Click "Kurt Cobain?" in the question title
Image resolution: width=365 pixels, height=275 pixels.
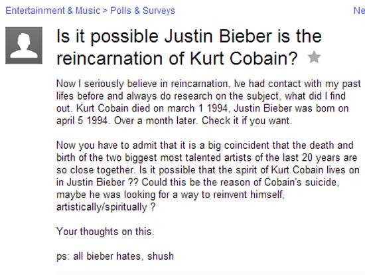[244, 58]
